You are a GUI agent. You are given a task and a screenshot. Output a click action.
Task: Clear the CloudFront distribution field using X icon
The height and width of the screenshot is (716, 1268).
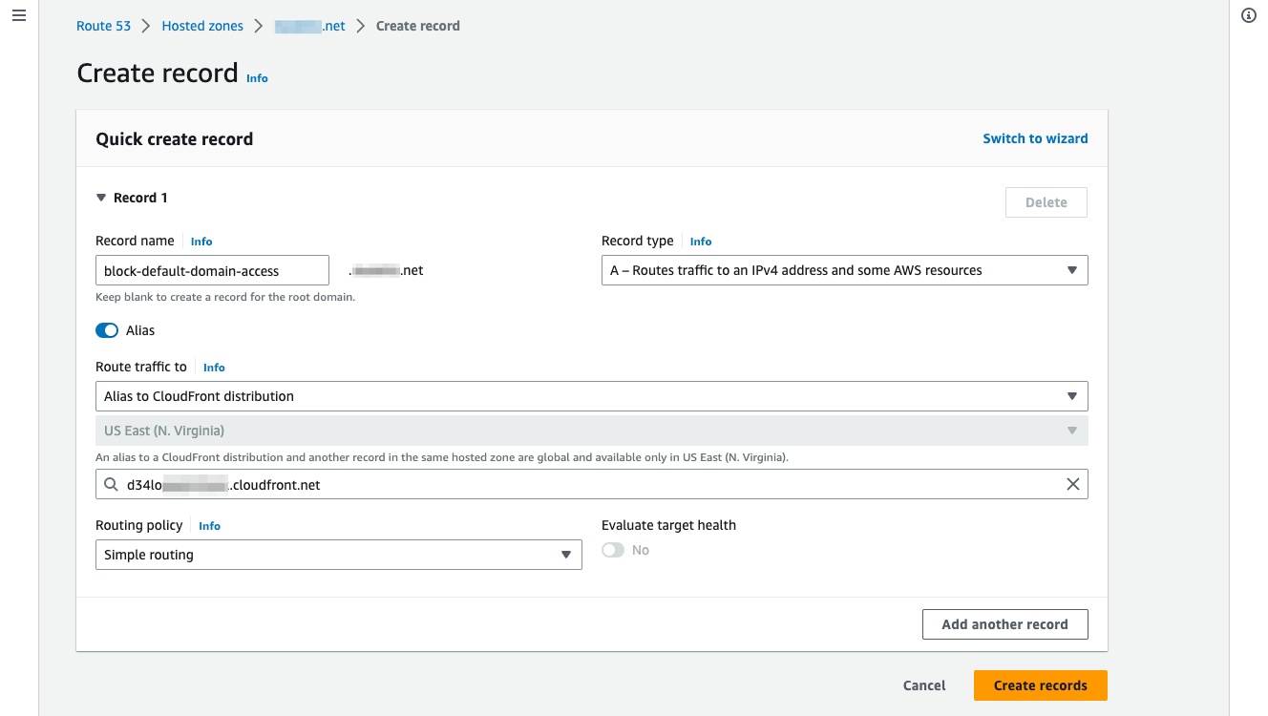point(1072,484)
